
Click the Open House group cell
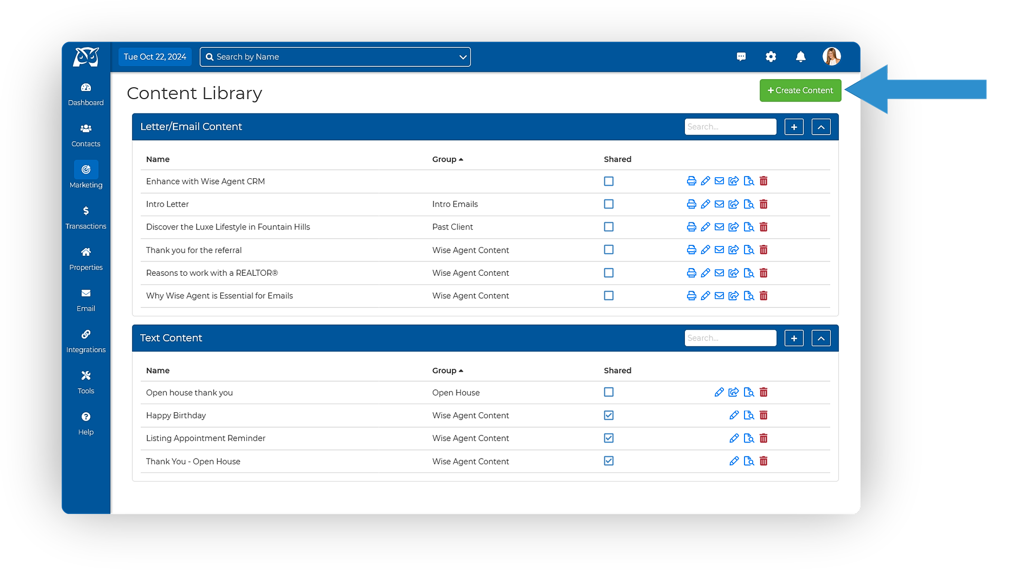(456, 393)
